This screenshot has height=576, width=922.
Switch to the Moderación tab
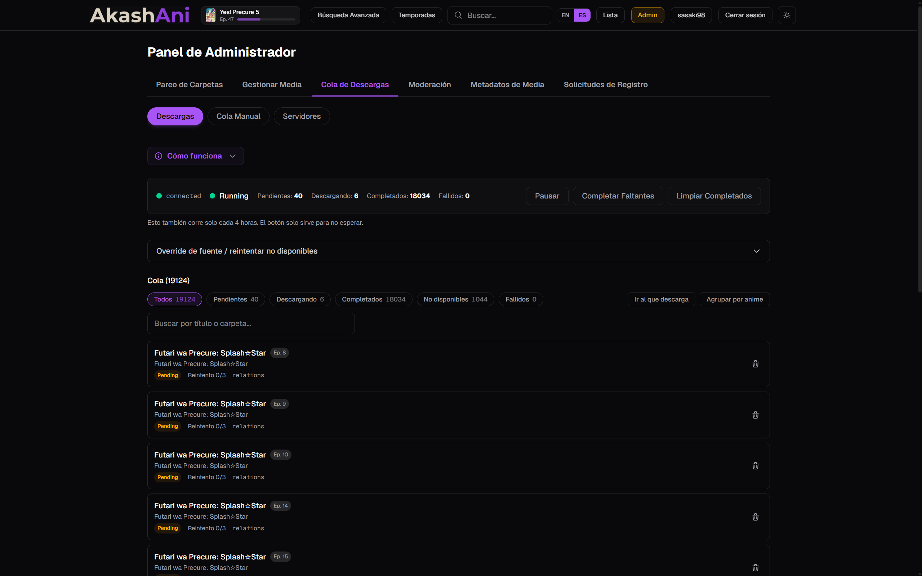click(x=429, y=85)
